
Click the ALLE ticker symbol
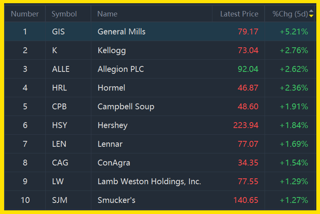coord(61,69)
